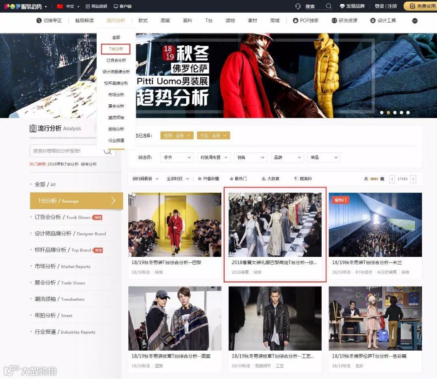
Task: Click the top search magnifier icon
Action: click(329, 6)
